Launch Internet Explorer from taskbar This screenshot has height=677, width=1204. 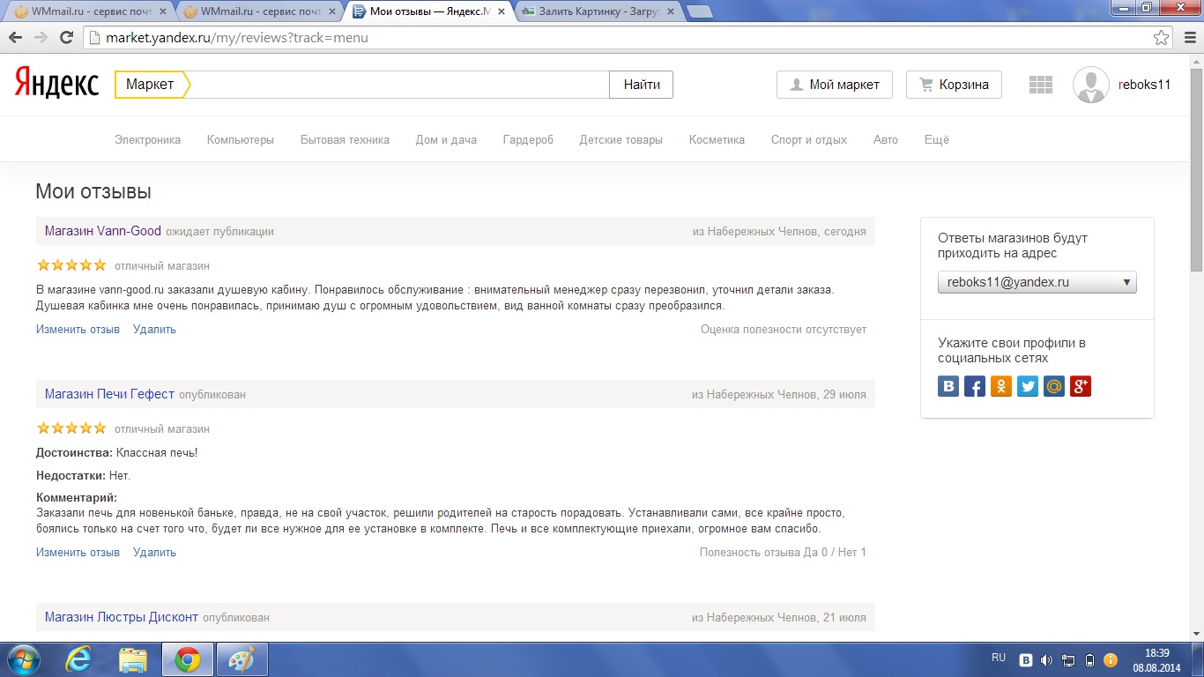click(x=78, y=659)
